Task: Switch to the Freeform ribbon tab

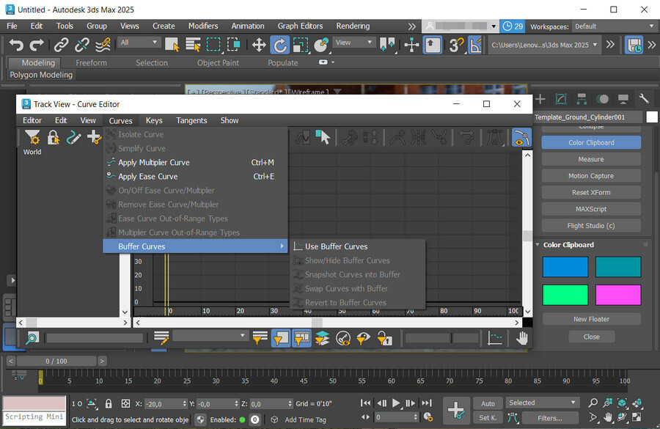Action: point(92,63)
